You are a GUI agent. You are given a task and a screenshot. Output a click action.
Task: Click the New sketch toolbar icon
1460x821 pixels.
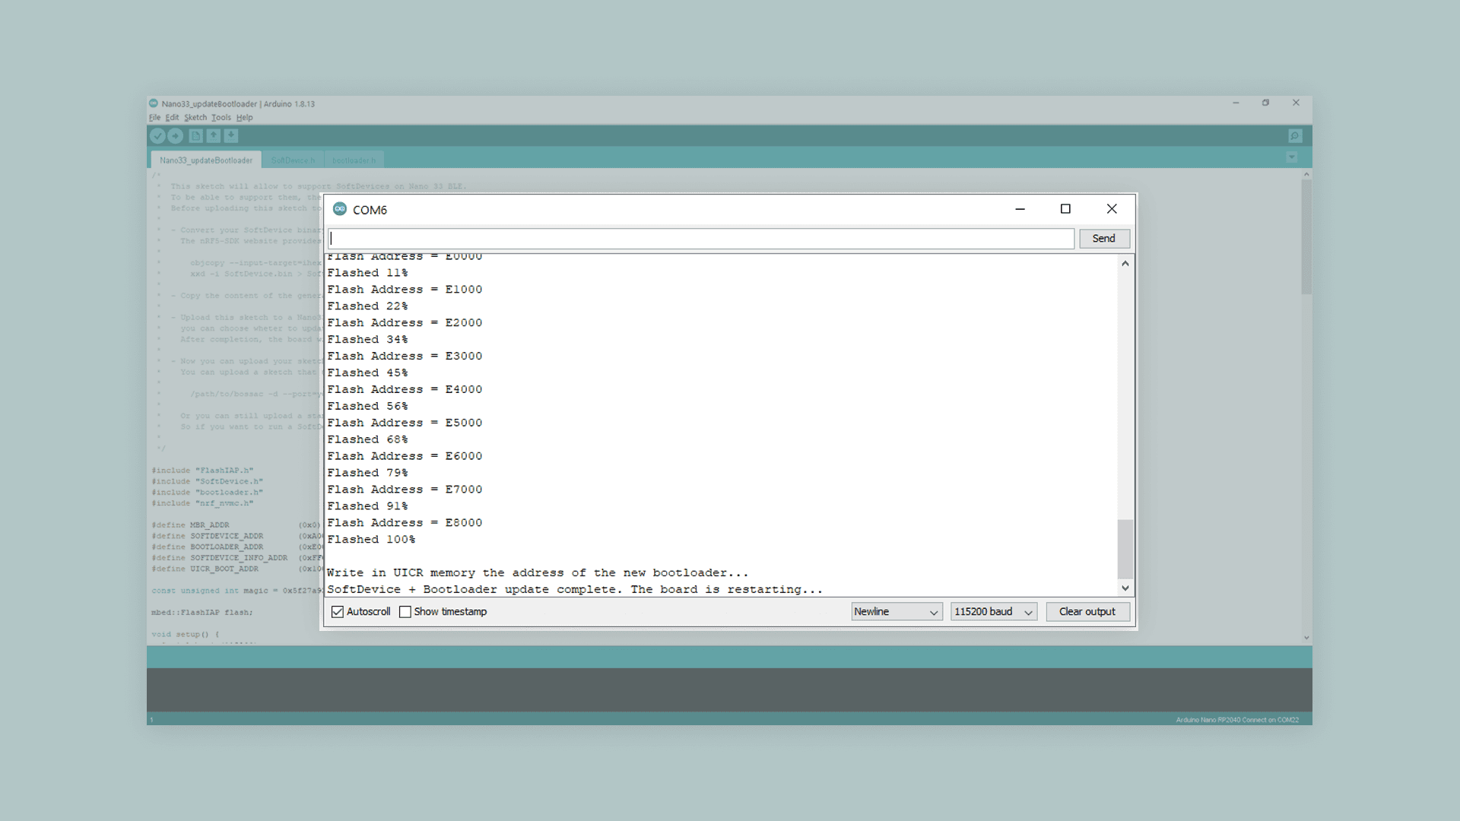(195, 135)
